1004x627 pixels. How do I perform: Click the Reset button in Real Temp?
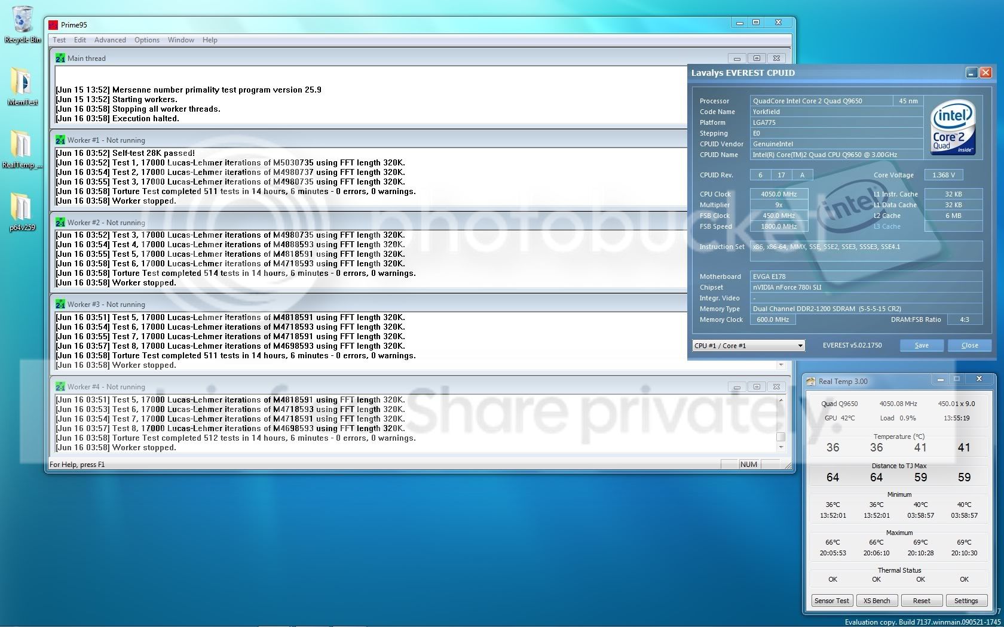[921, 600]
